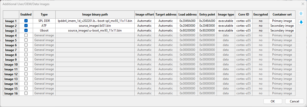
Task: Edit Load address 0x80200000 for Uboot
Action: pyautogui.click(x=187, y=30)
